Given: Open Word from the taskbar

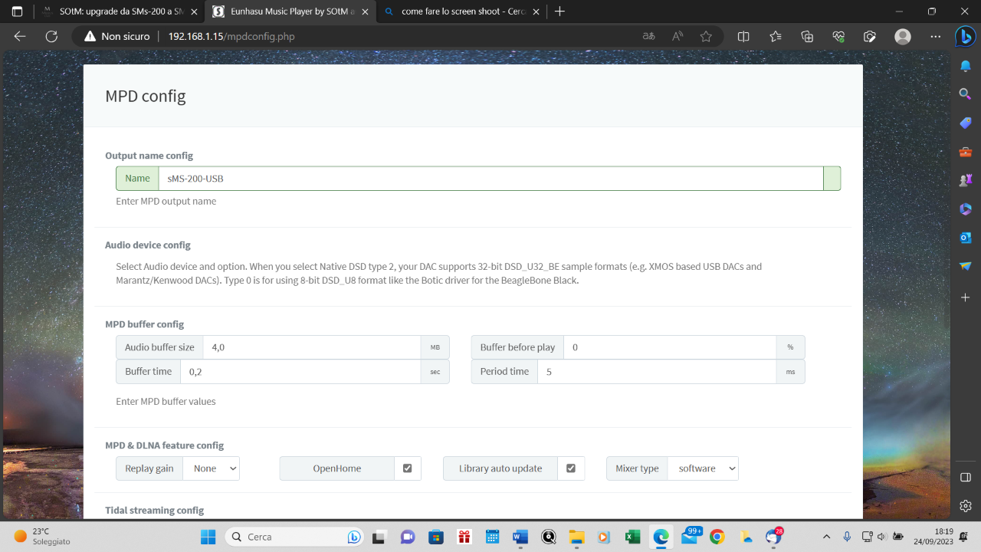Looking at the screenshot, I should (x=520, y=537).
